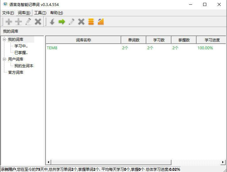Click the first gray plus toolbar icon
Viewport: 227px width, 172px height.
click(9, 22)
